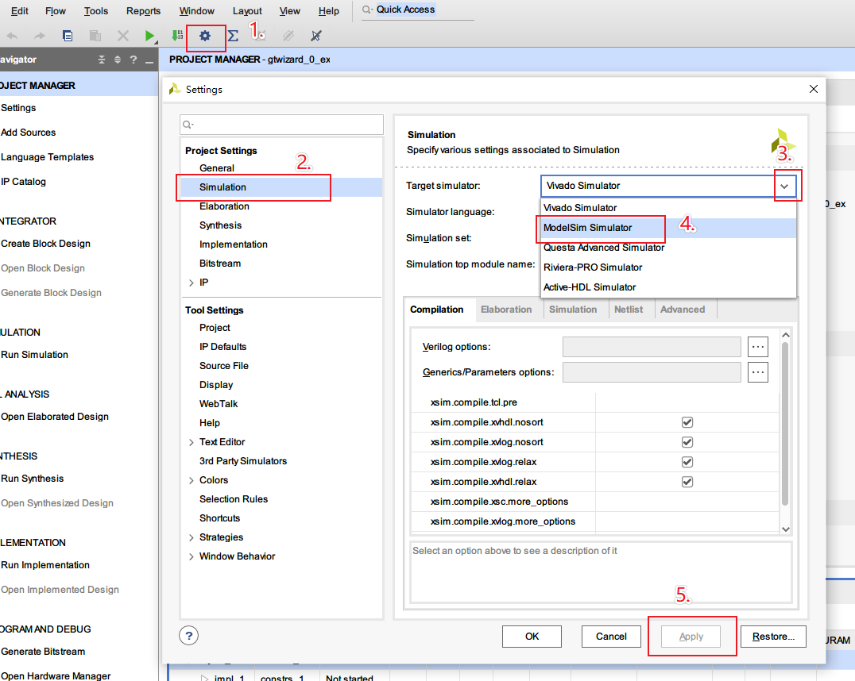
Task: Open the View menu
Action: 289,11
